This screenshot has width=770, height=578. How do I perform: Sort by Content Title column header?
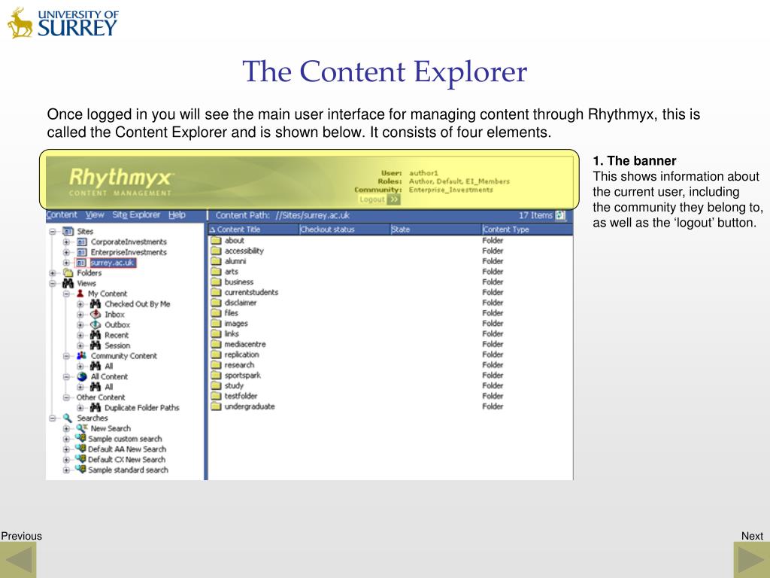click(x=253, y=230)
